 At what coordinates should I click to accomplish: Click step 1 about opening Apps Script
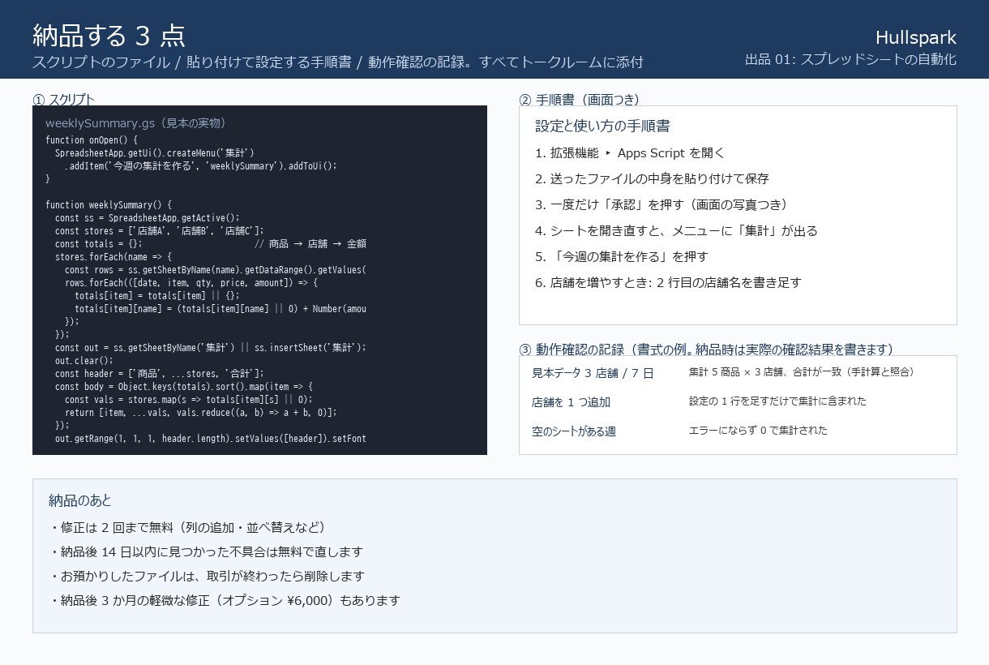point(630,152)
